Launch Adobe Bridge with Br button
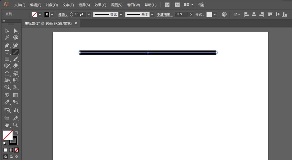Viewport: 292px width, 160px height. point(167,5)
